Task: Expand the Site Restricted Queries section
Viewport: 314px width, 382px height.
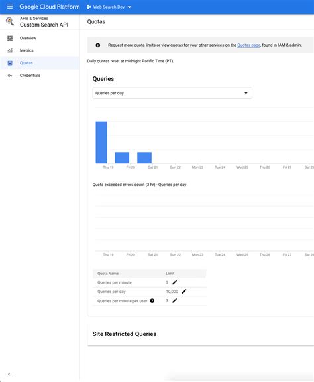Action: (x=125, y=334)
